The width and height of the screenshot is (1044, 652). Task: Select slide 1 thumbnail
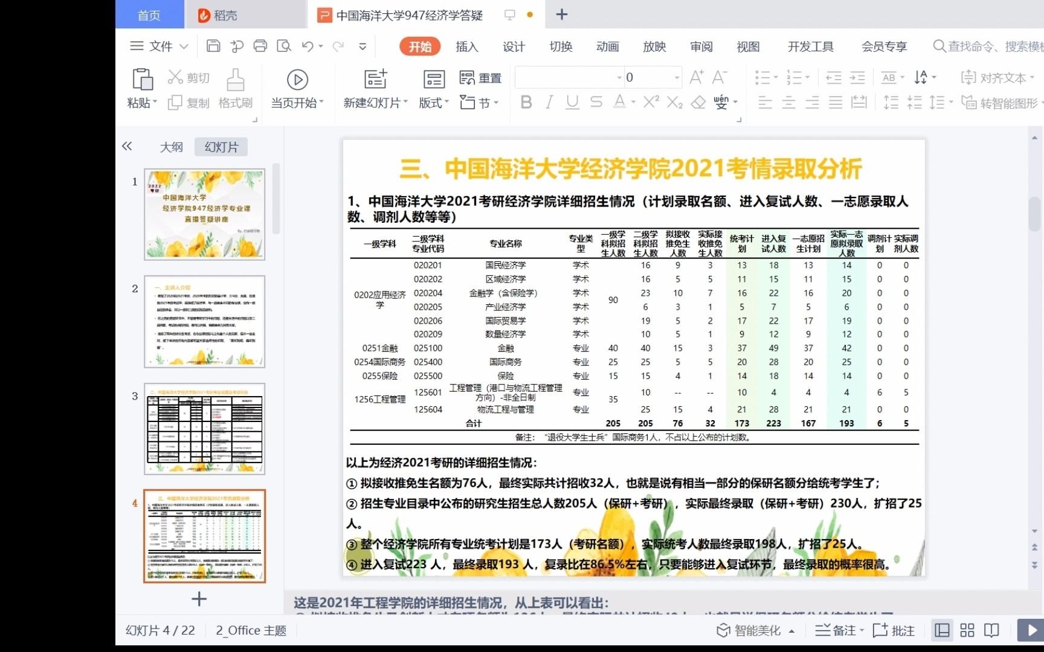pos(204,214)
